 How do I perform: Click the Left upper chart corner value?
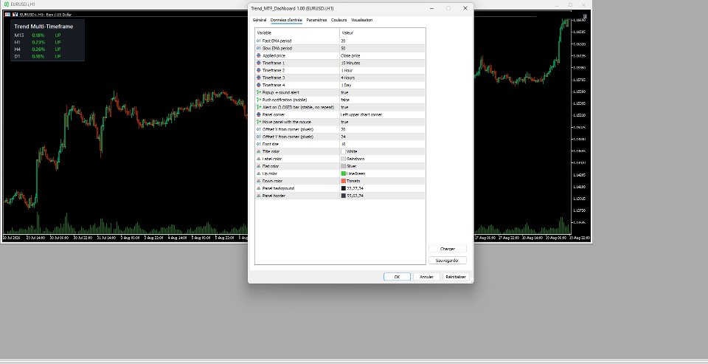click(361, 114)
